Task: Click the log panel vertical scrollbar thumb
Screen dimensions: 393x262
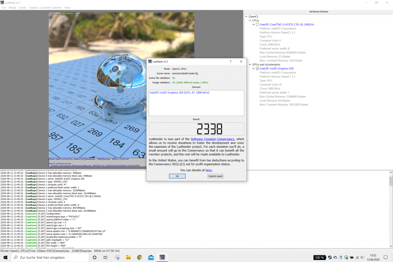Action: point(391,181)
